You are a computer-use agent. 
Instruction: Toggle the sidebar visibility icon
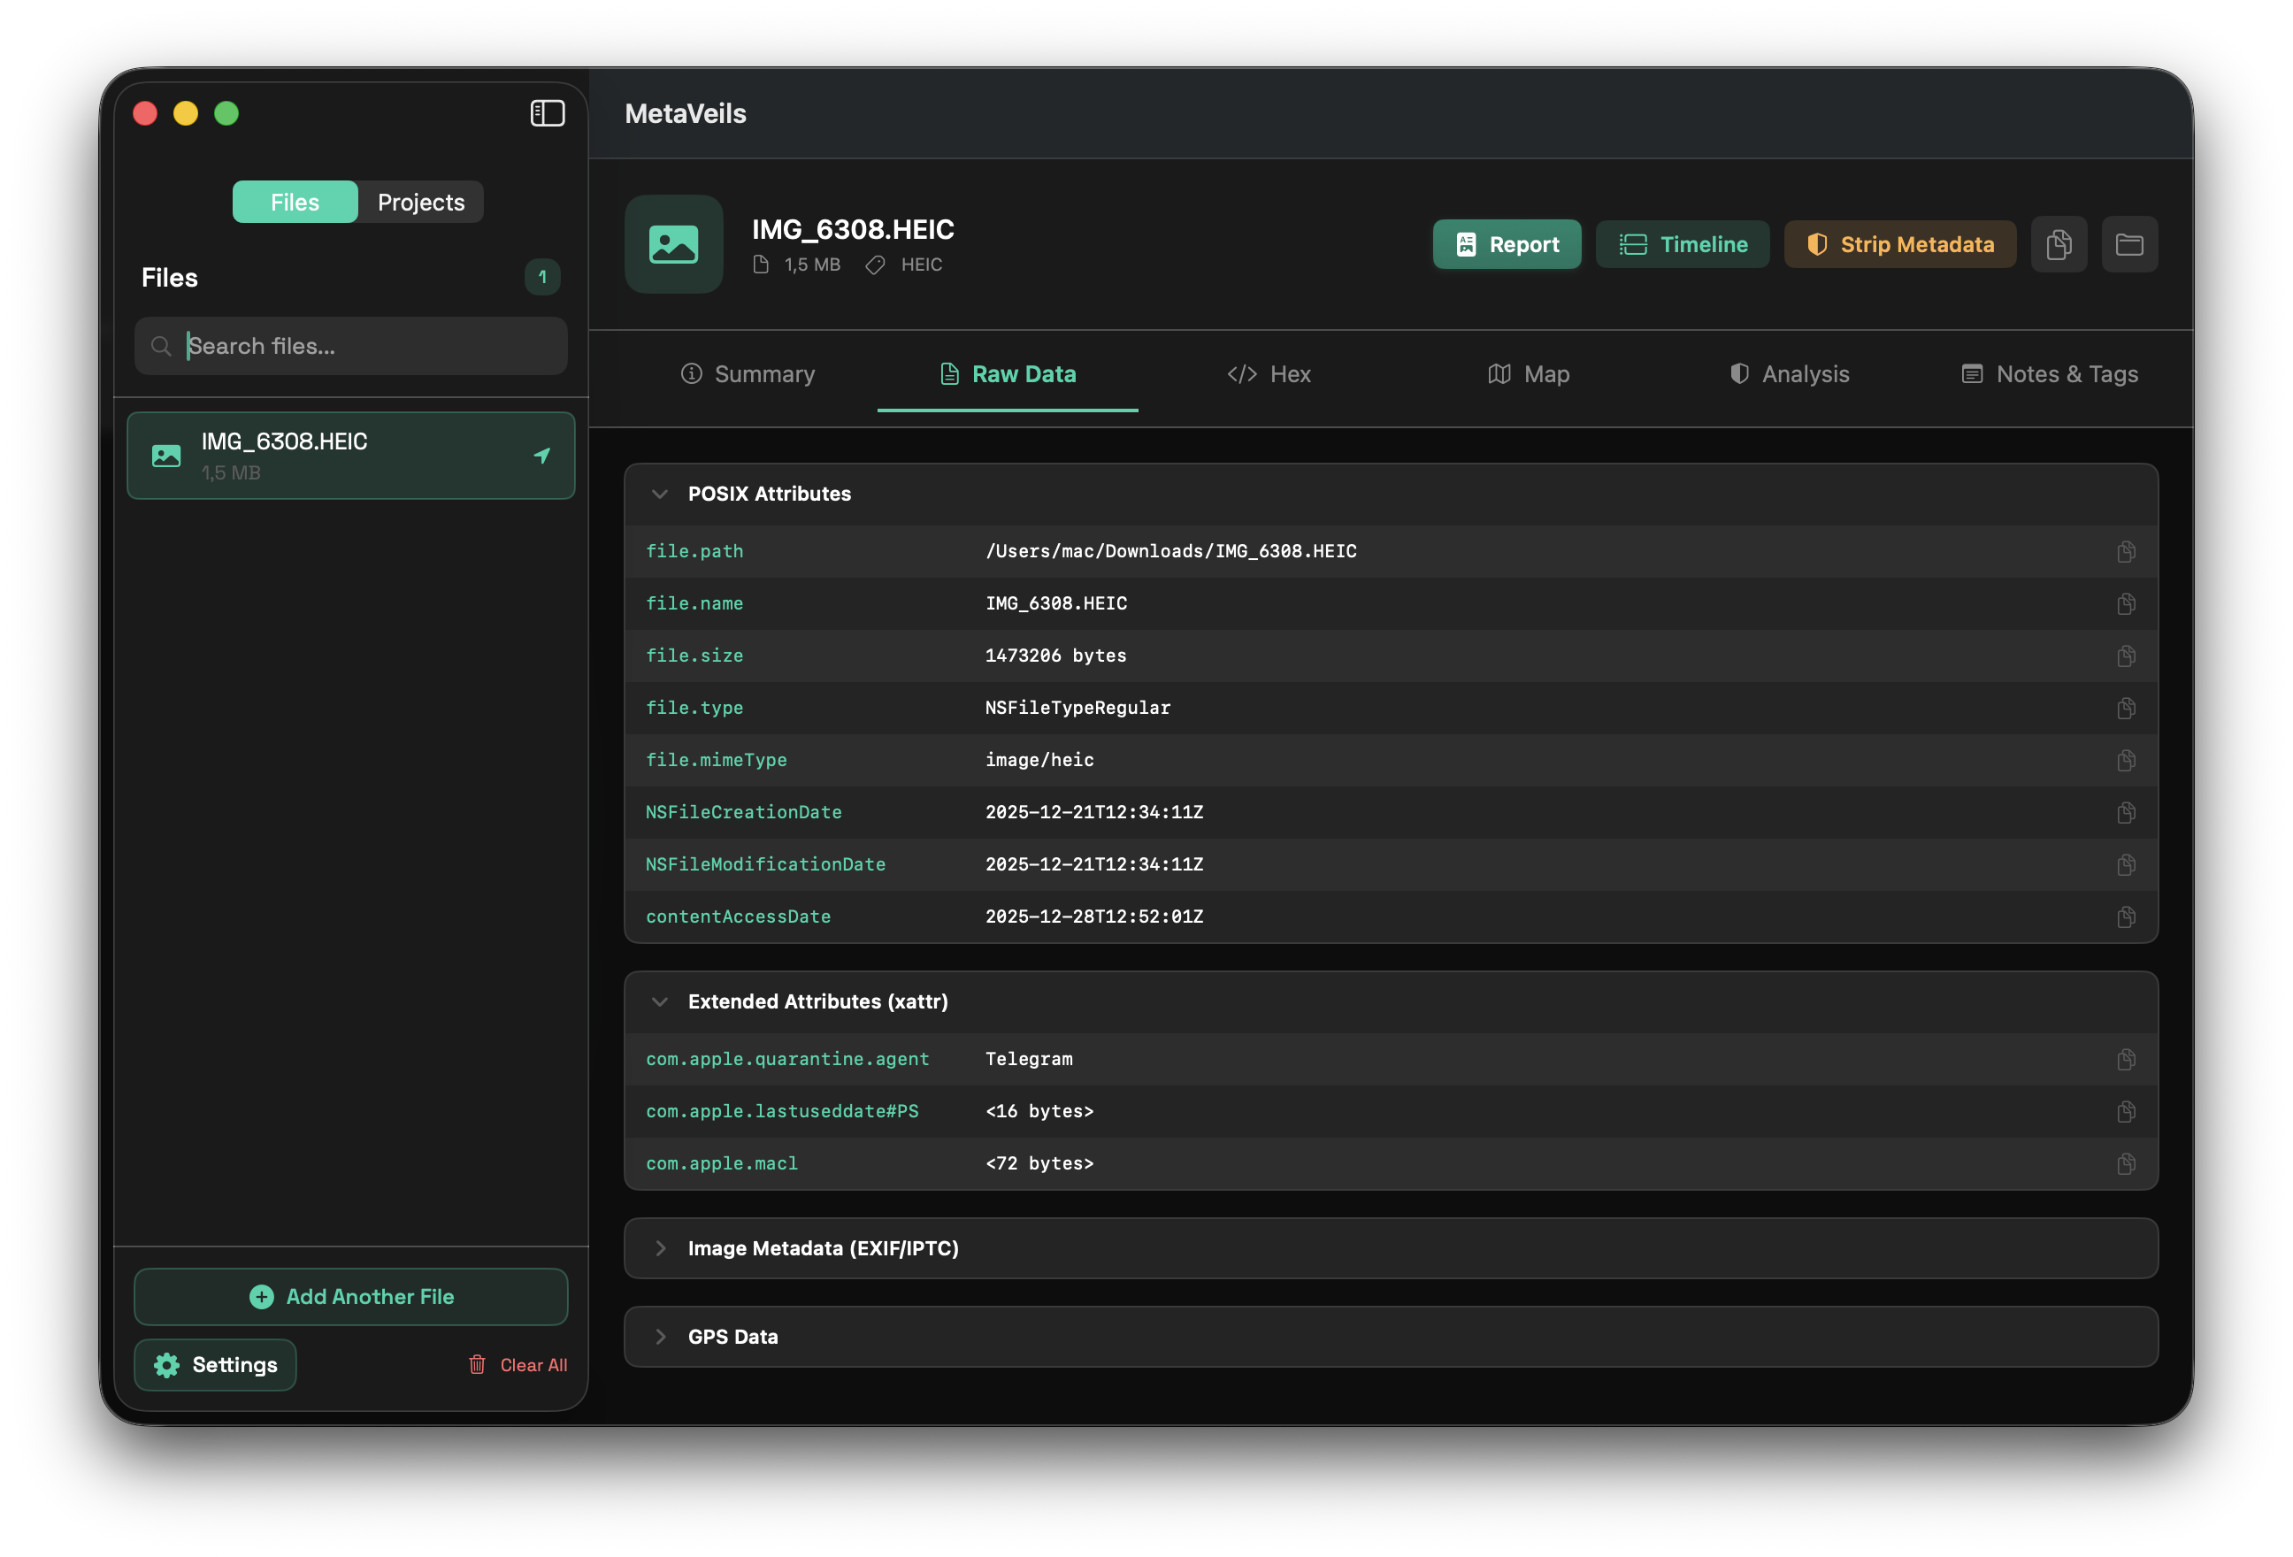pos(548,113)
